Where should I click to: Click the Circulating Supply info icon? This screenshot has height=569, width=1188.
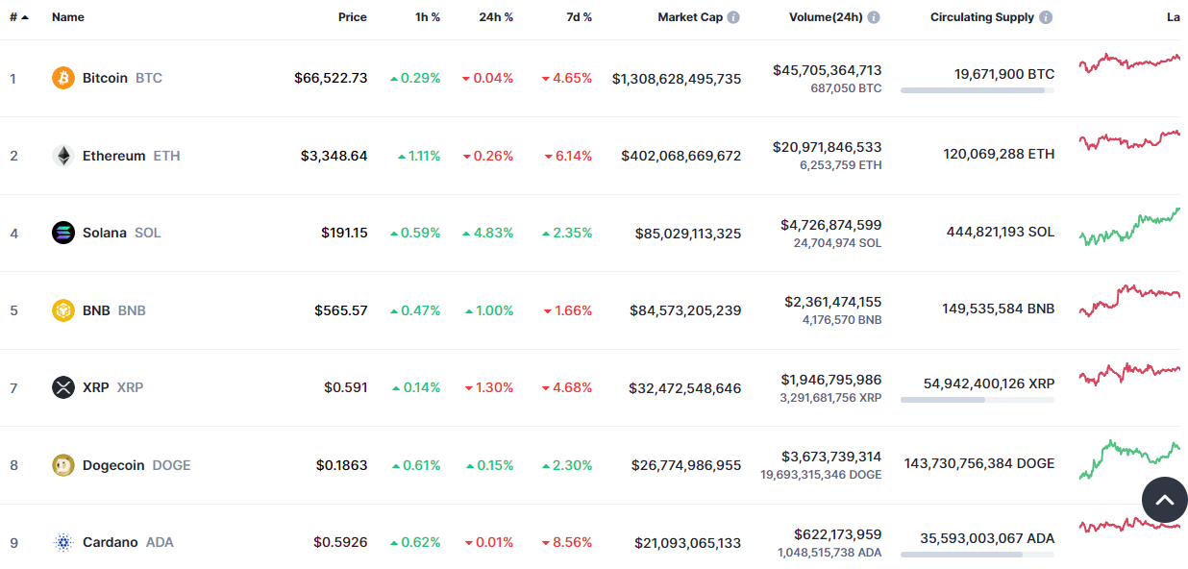click(x=1046, y=17)
